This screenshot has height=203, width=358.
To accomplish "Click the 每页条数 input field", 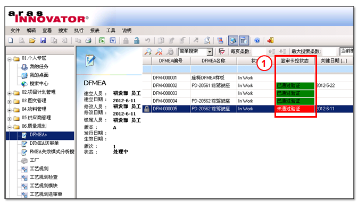I will click(259, 51).
